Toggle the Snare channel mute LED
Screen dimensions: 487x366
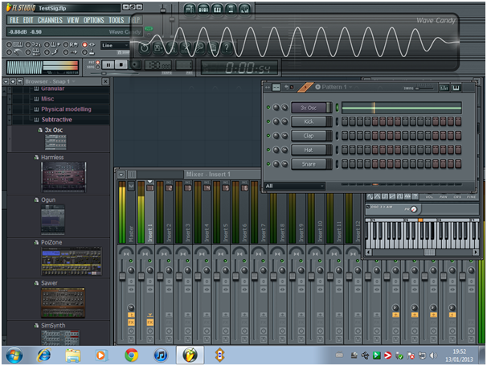(x=268, y=164)
